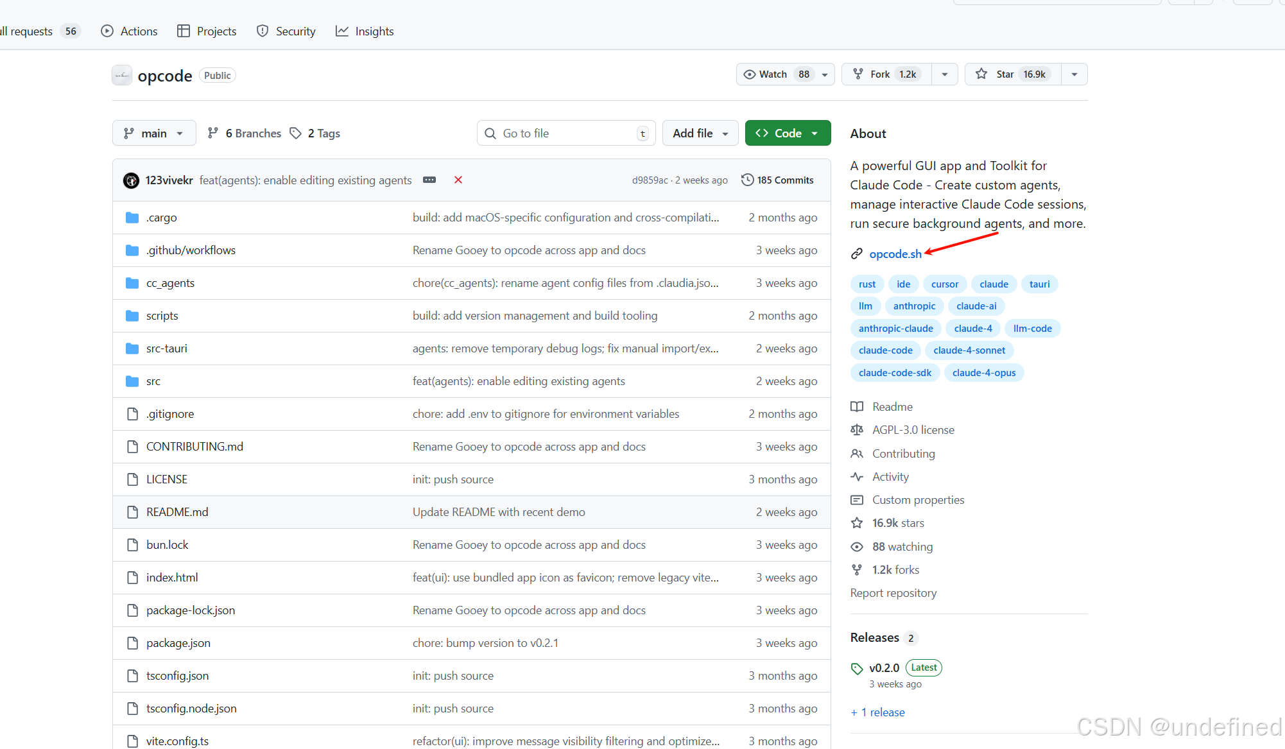1285x749 pixels.
Task: Select the cursor topic tag
Action: pos(944,284)
